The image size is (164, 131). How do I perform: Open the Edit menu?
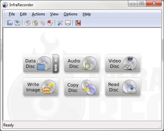[x=23, y=14]
